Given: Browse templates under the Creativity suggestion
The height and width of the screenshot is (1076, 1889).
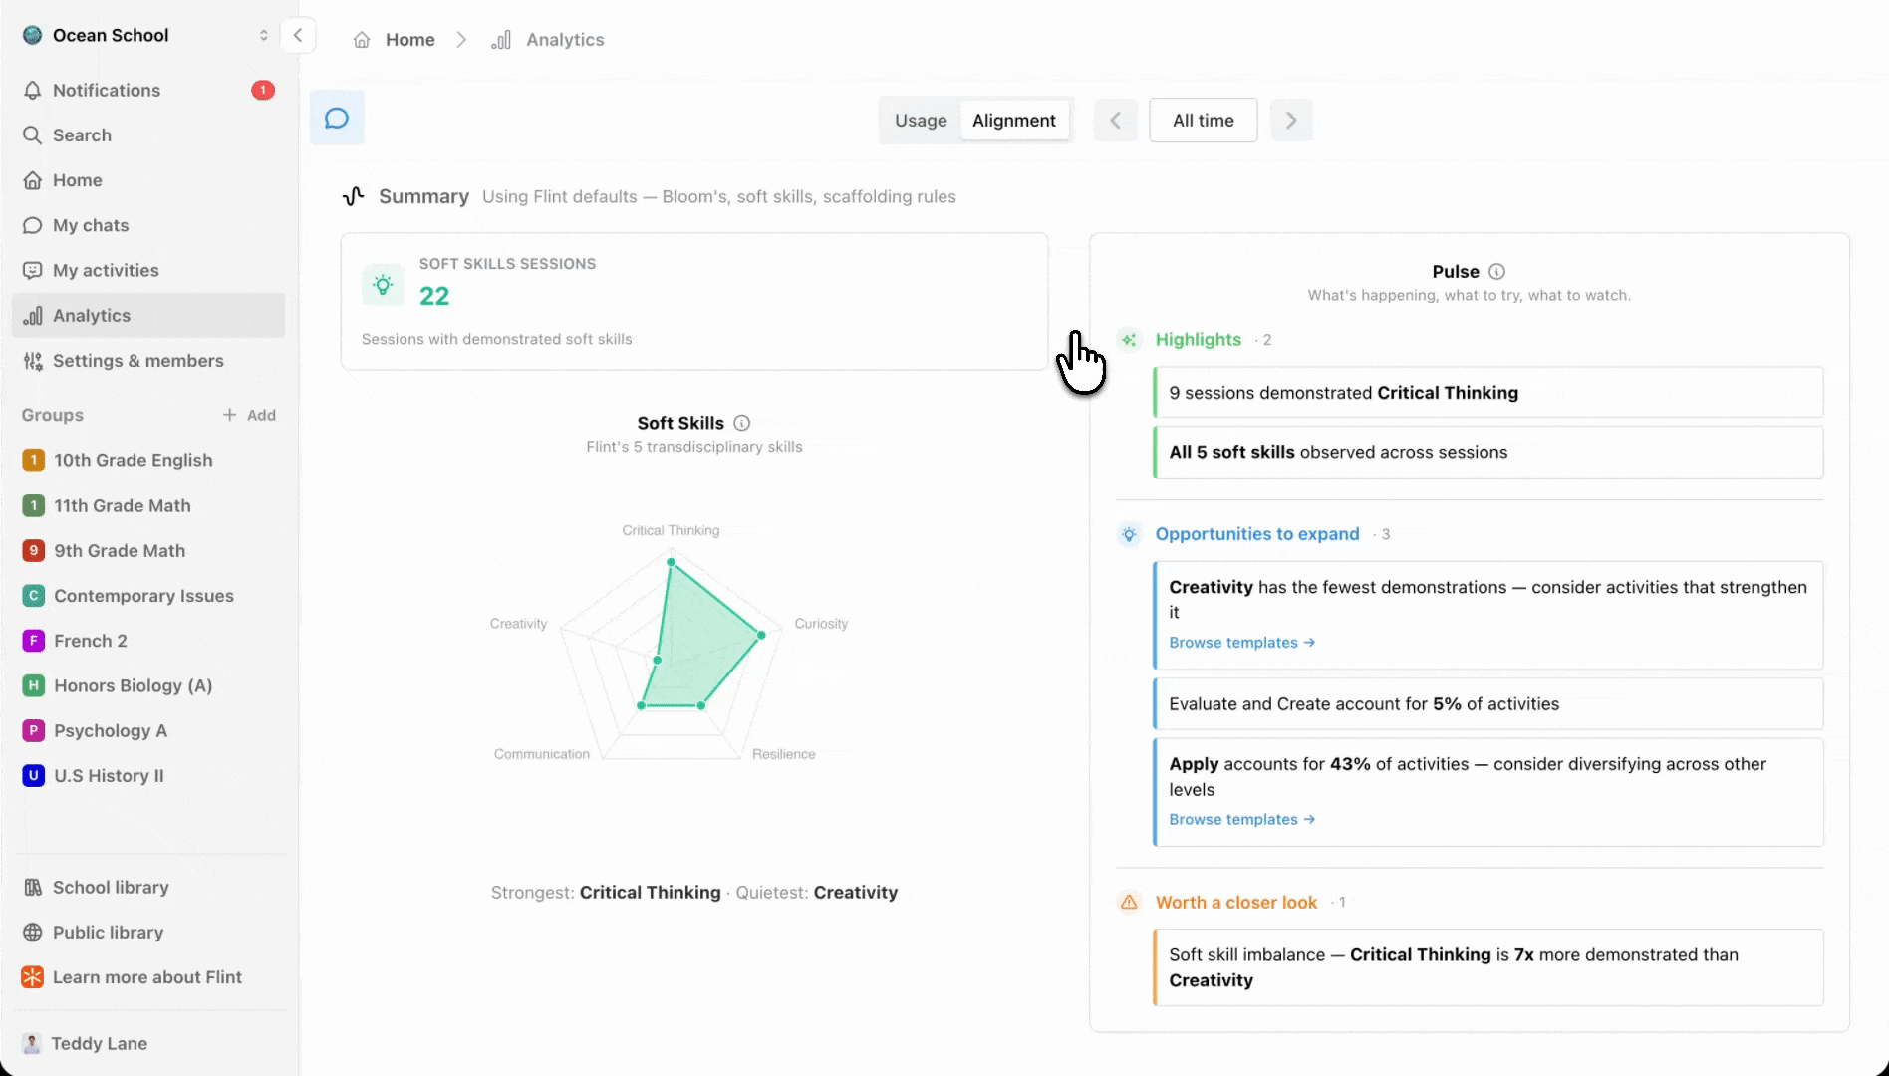Looking at the screenshot, I should (x=1241, y=643).
